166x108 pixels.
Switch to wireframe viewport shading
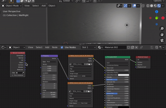[x=148, y=6]
